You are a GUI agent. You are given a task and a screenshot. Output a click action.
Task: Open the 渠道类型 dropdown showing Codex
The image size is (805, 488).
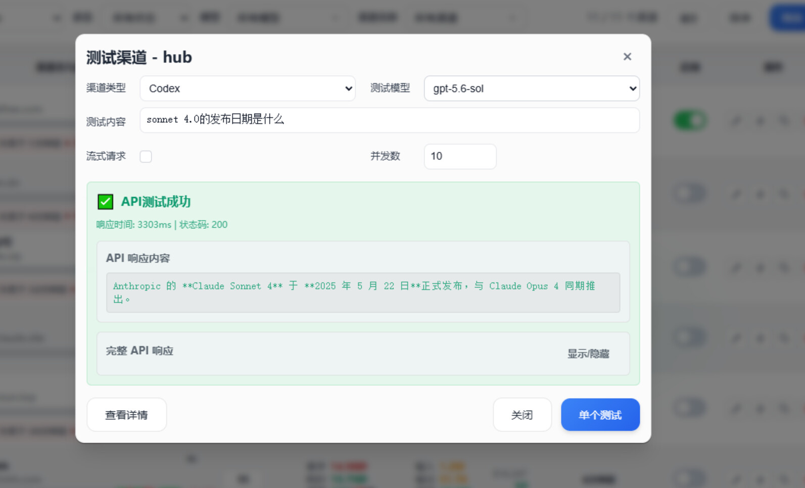coord(248,88)
